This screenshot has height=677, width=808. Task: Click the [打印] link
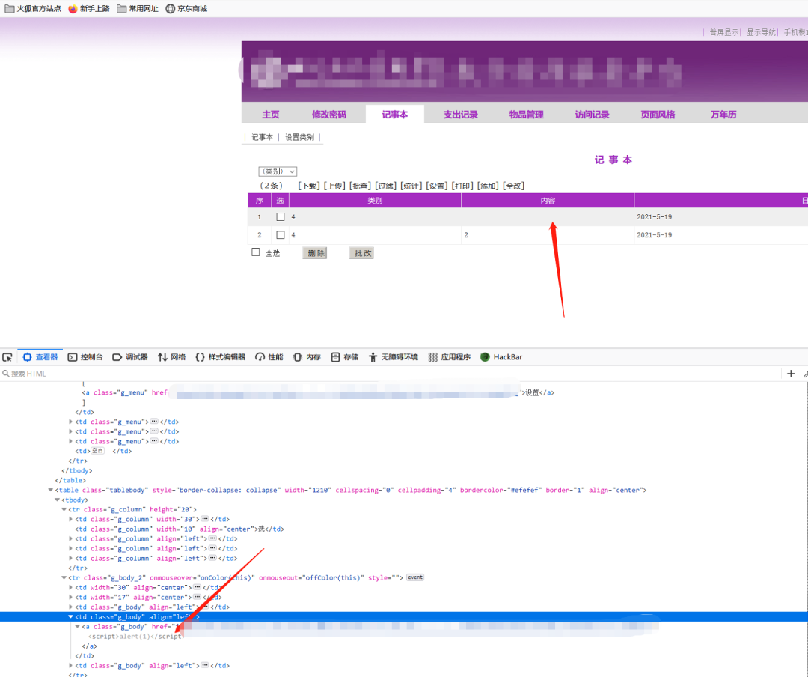(x=462, y=186)
